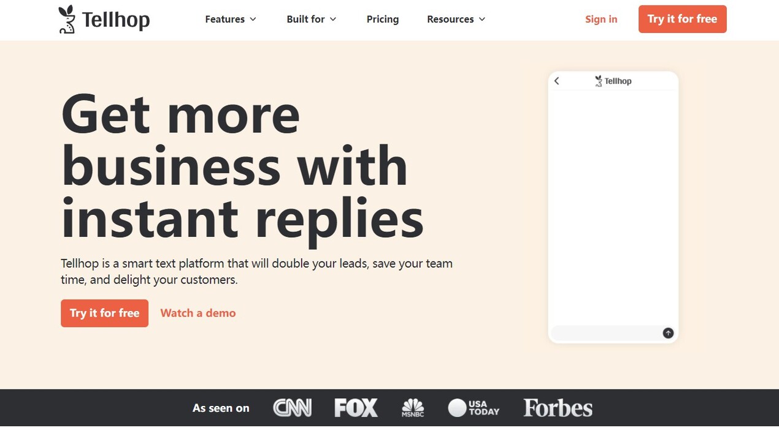
Task: Click the Forbes logo
Action: click(558, 408)
